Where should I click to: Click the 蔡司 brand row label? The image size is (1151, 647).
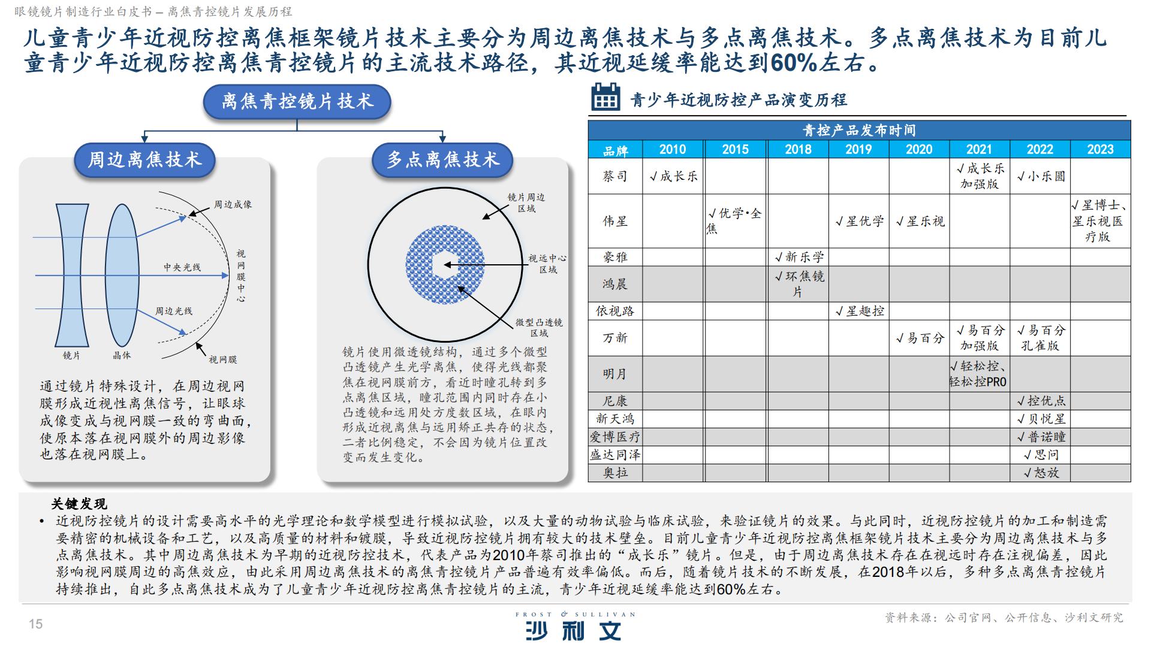click(614, 176)
